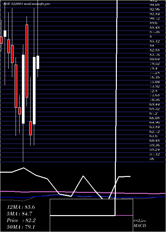Image resolution: width=166 pixels, height=232 pixels.
Task: Click the 91.84 price axis label
Action: point(155,14)
